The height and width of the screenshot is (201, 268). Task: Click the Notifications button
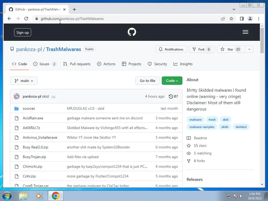point(171,49)
